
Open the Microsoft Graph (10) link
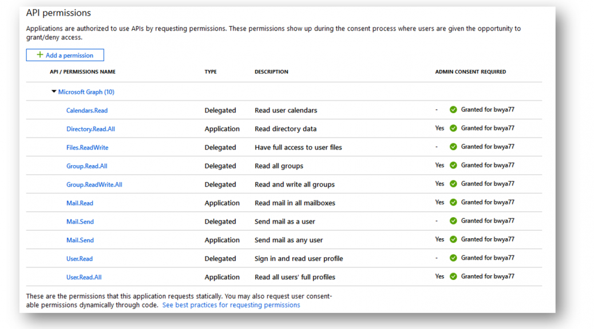pos(86,92)
